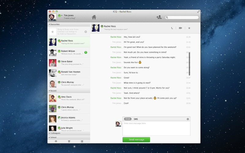This screenshot has height=153, width=245.
Task: Click the magnifier icon in search field
Action: pyautogui.click(x=167, y=17)
